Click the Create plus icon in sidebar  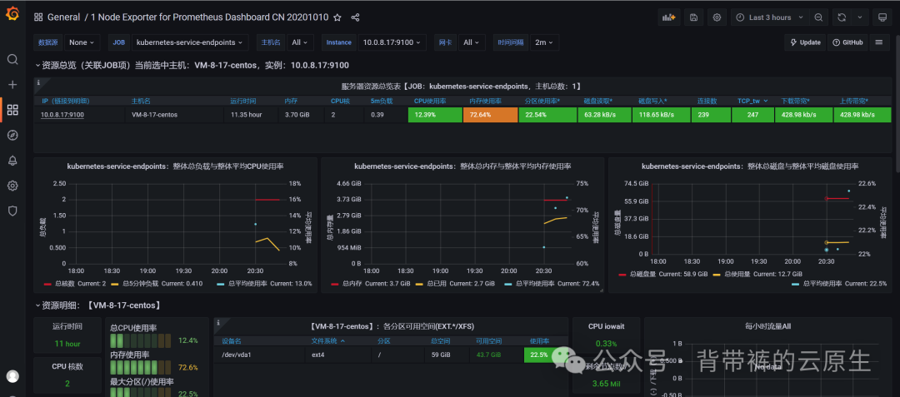point(12,85)
